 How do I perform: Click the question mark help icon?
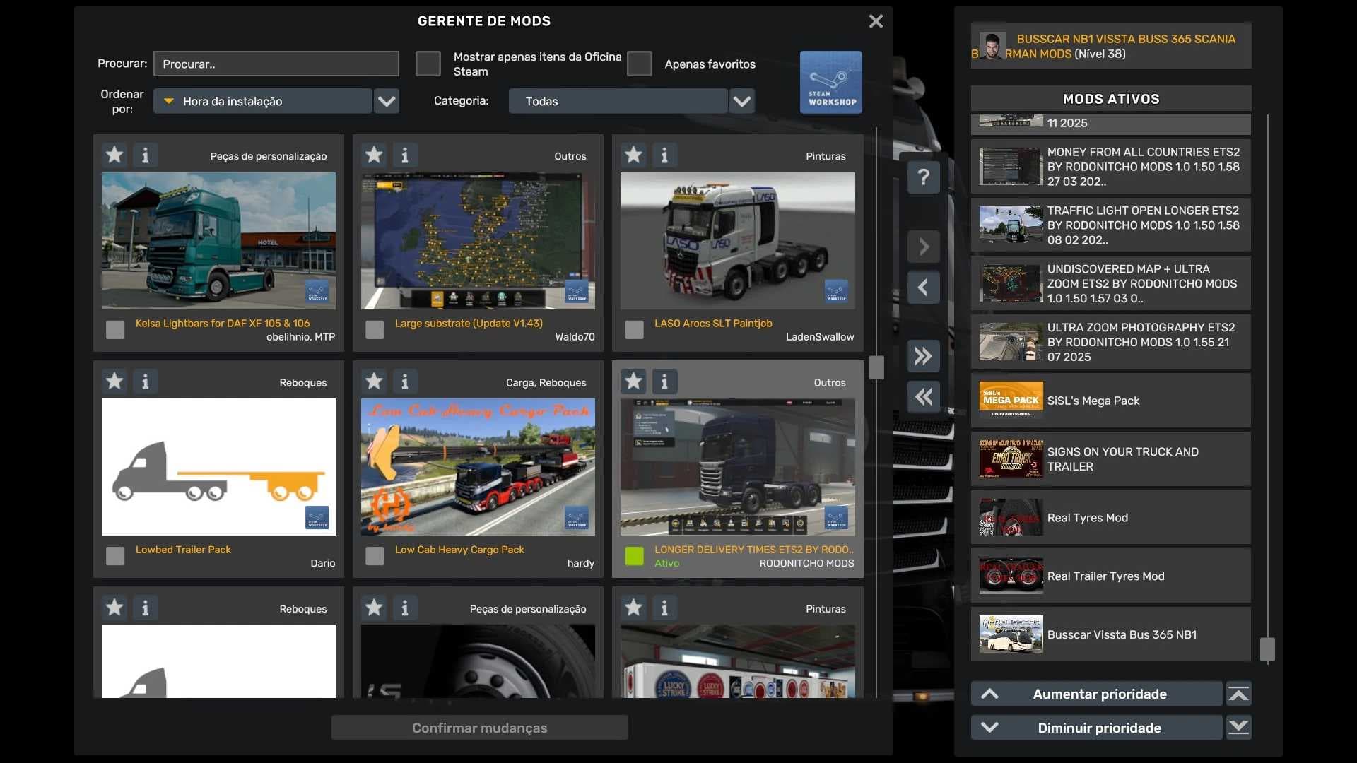point(924,177)
